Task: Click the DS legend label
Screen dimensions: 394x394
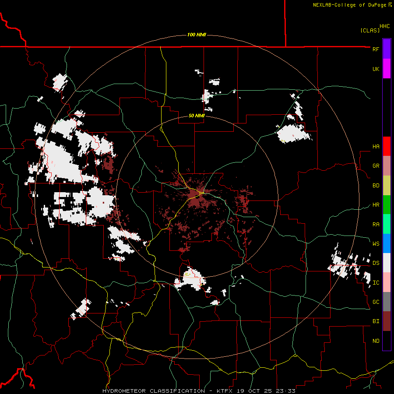Action: pos(376,263)
